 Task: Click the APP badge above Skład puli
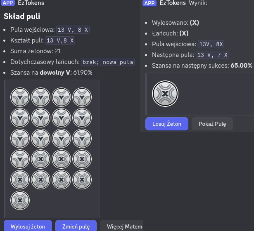point(8,3)
